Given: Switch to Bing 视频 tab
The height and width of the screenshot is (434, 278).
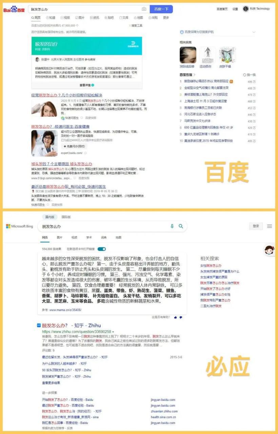Looking at the screenshot, I should pos(74,237).
